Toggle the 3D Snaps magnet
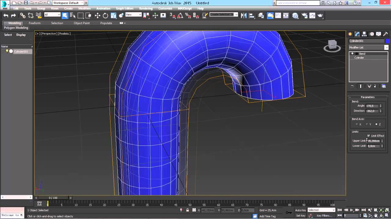 [x=172, y=16]
